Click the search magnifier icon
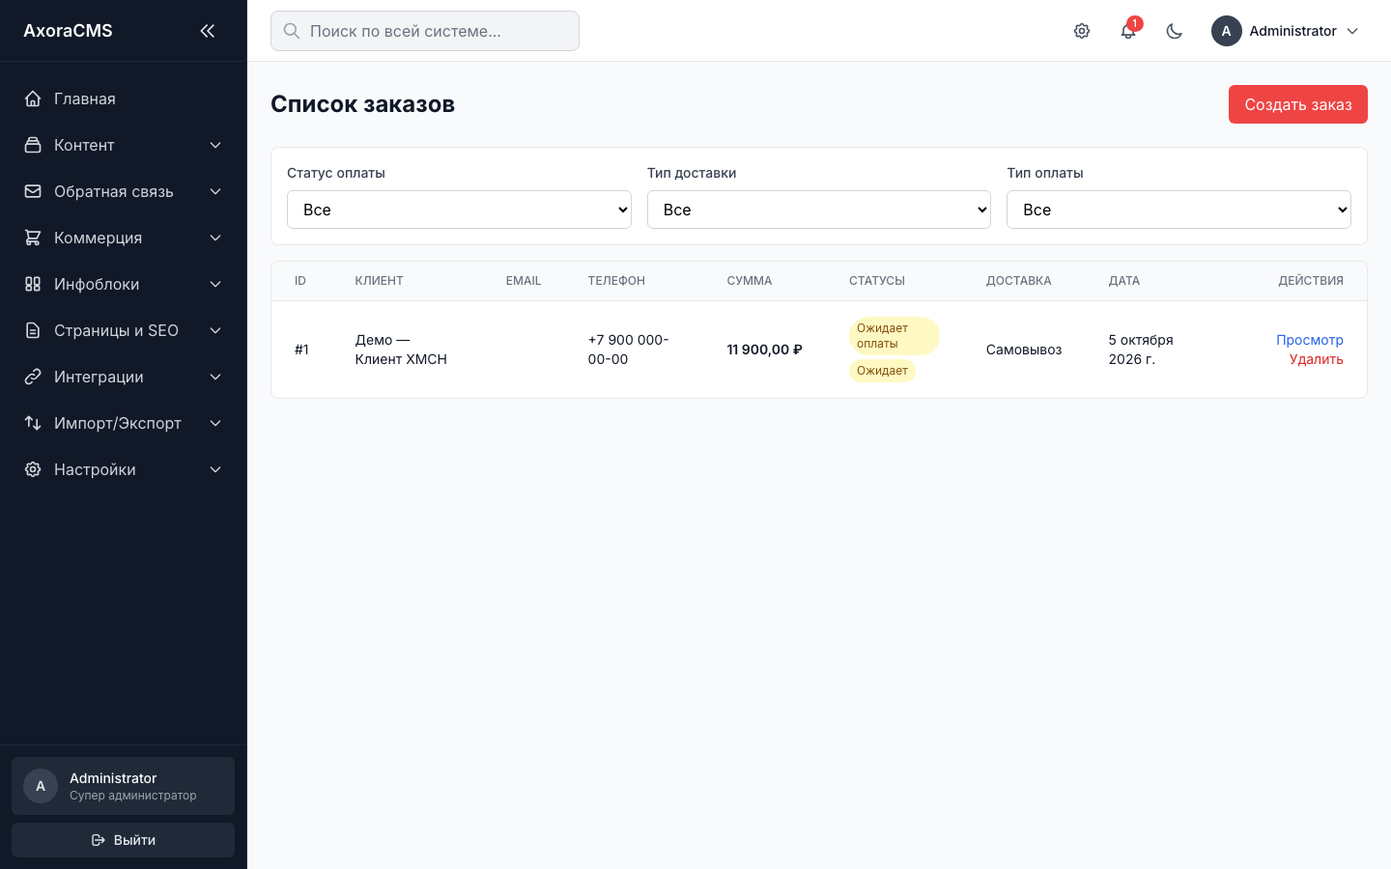The width and height of the screenshot is (1391, 869). pos(292,31)
